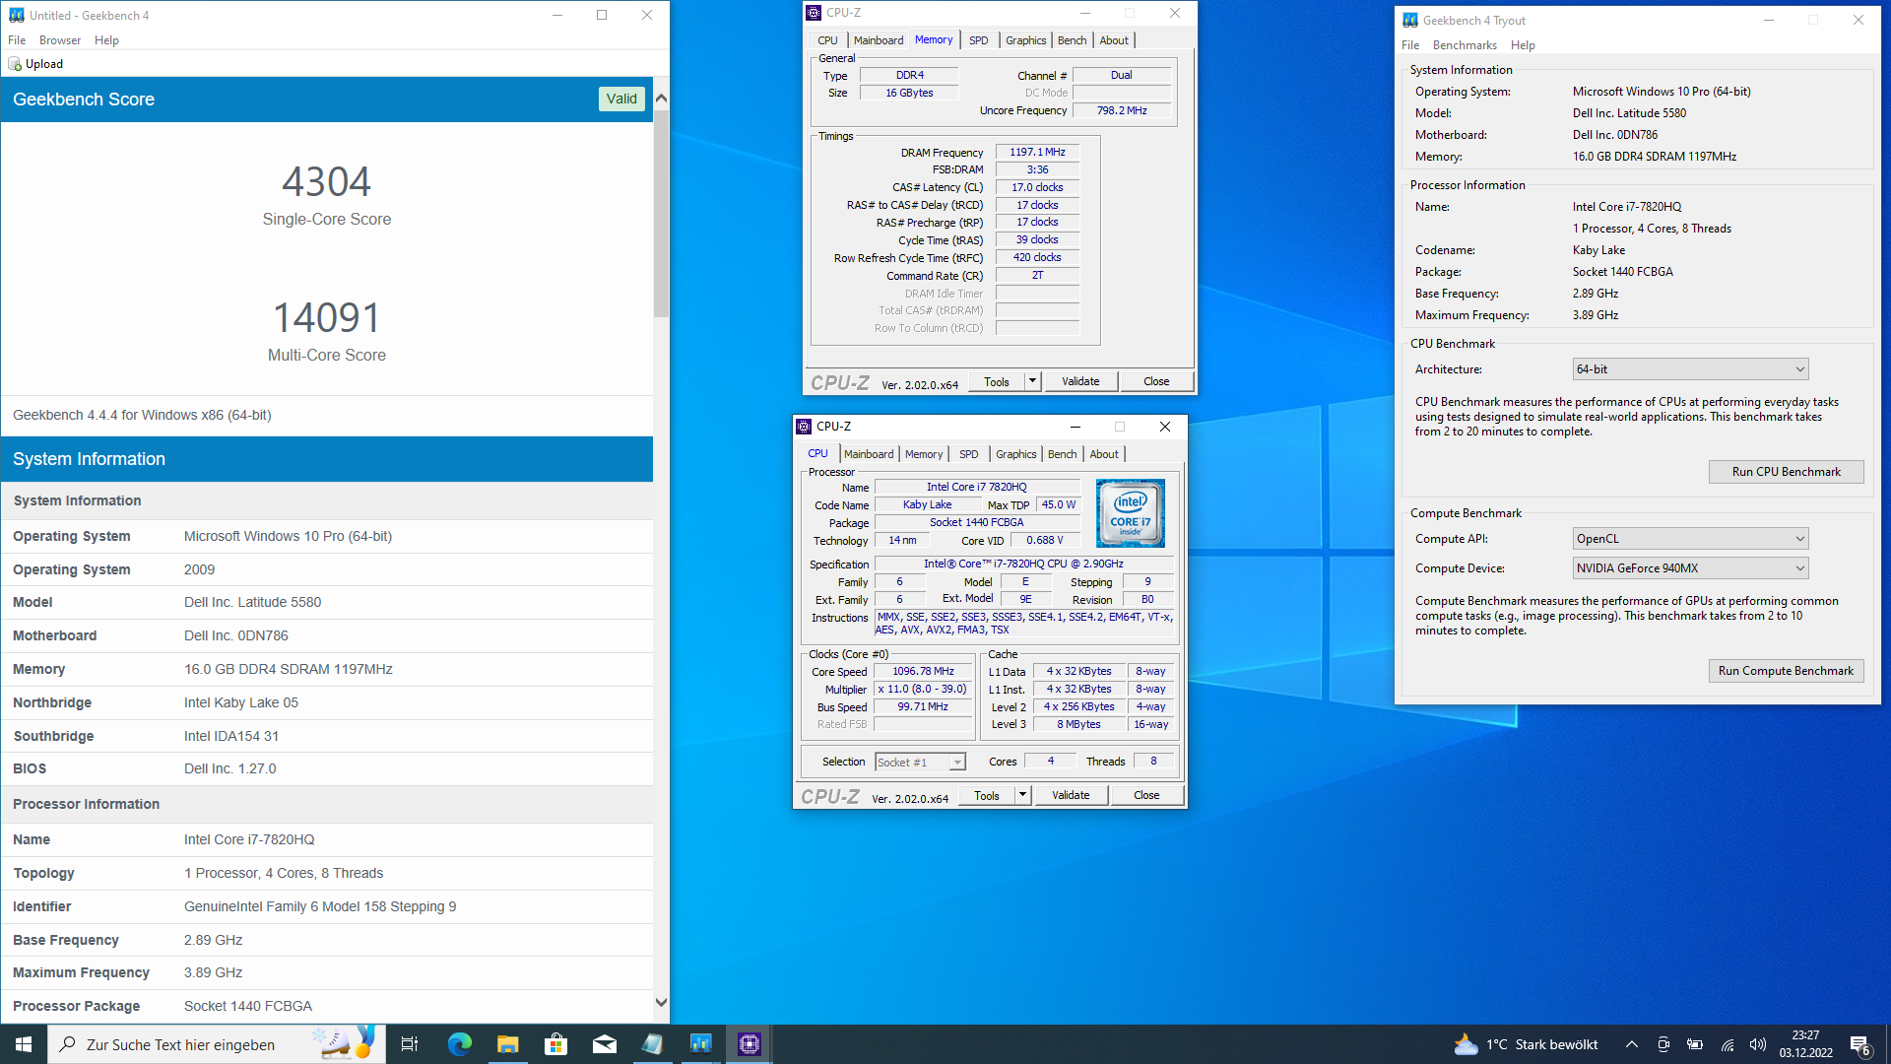Viewport: 1891px width, 1064px height.
Task: Click the Run CPU Benchmark button
Action: [1786, 472]
